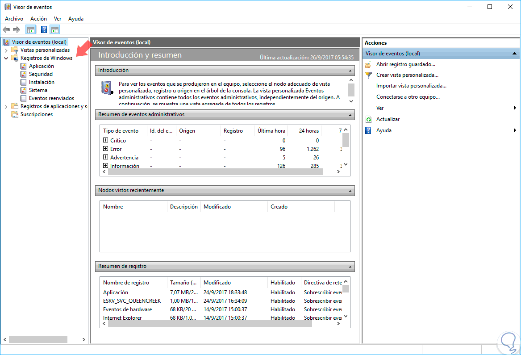Click the Habilitado column header

(x=284, y=283)
